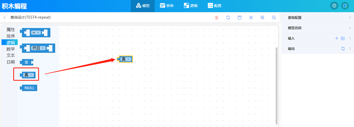The image size is (354, 127).
Task: Select the NULL block
Action: coord(29,88)
